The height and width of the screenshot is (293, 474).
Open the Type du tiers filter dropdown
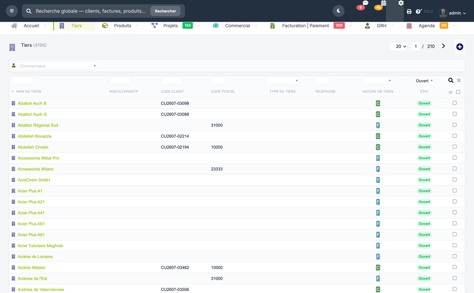tap(283, 80)
